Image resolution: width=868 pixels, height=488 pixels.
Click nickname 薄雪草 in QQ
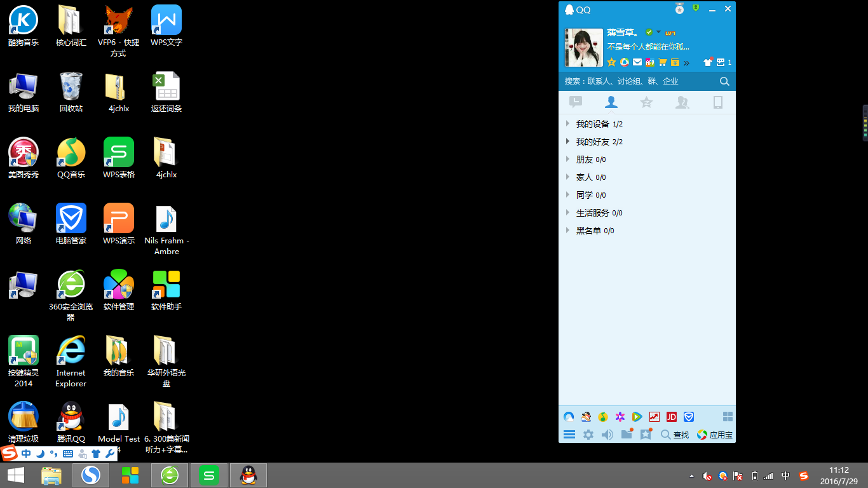click(623, 32)
